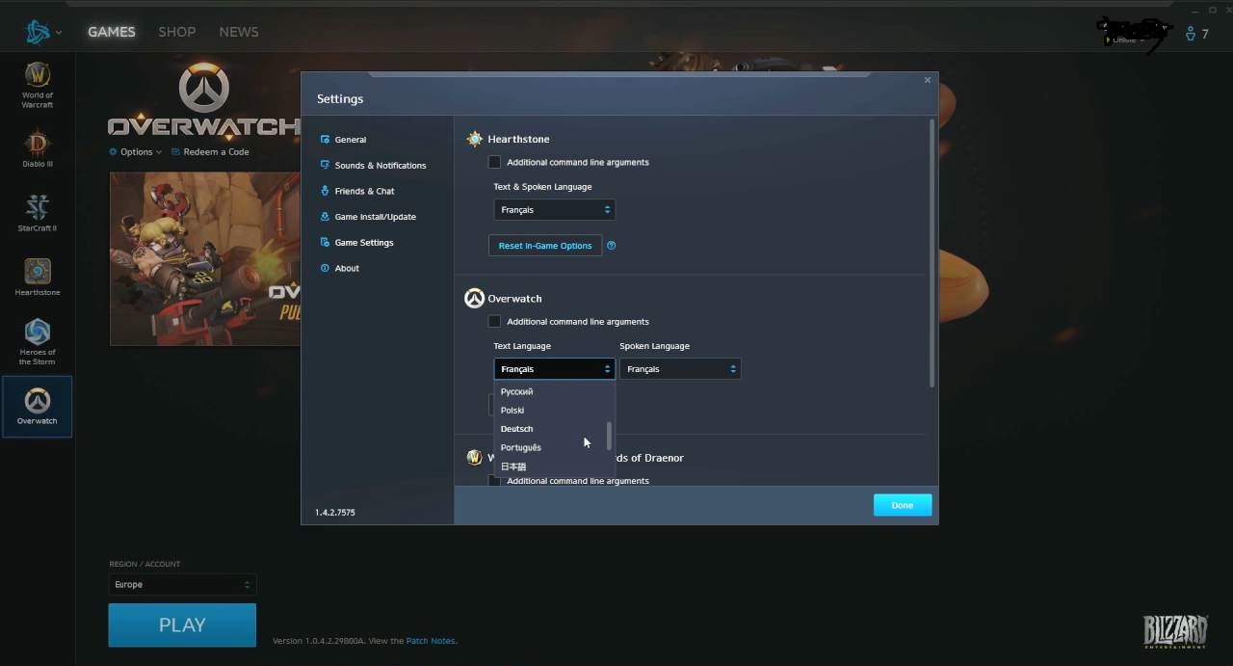Open Hearthstone Text & Spoken Language dropdown

554,210
